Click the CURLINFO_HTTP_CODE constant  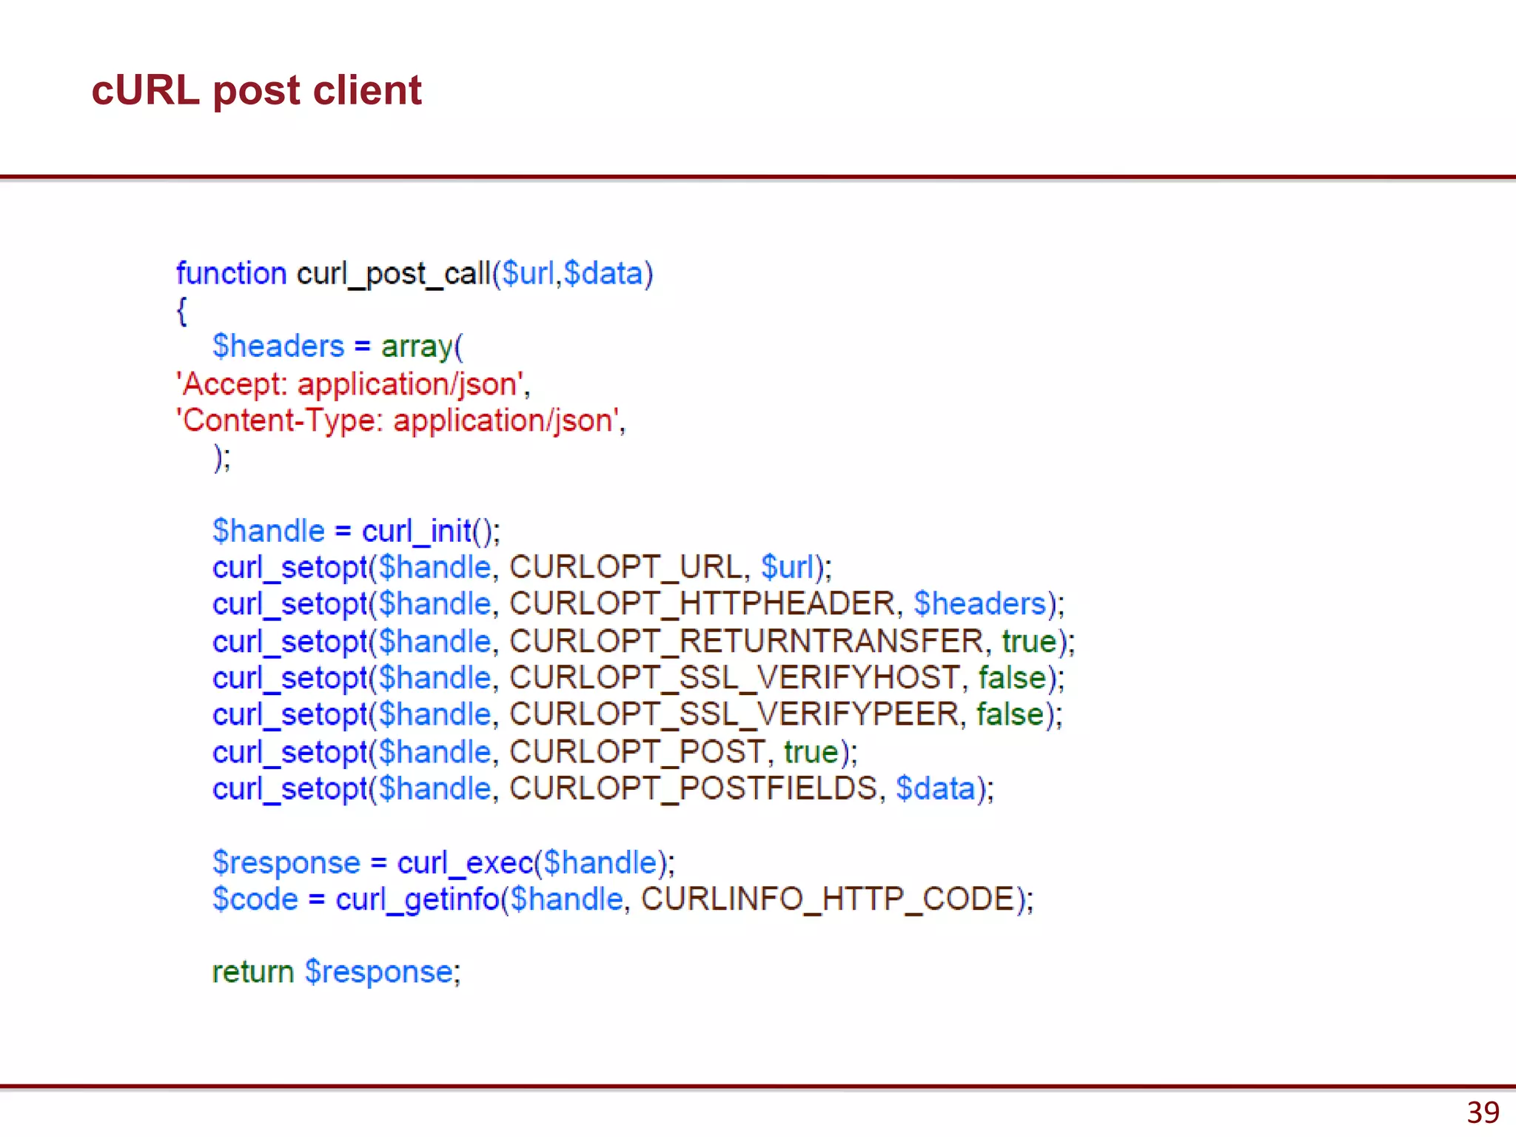(828, 899)
